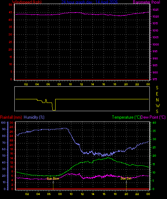The image size is (167, 199).
Task: Select the 'Barometer (hpa)' axis title
Action: pos(147,2)
